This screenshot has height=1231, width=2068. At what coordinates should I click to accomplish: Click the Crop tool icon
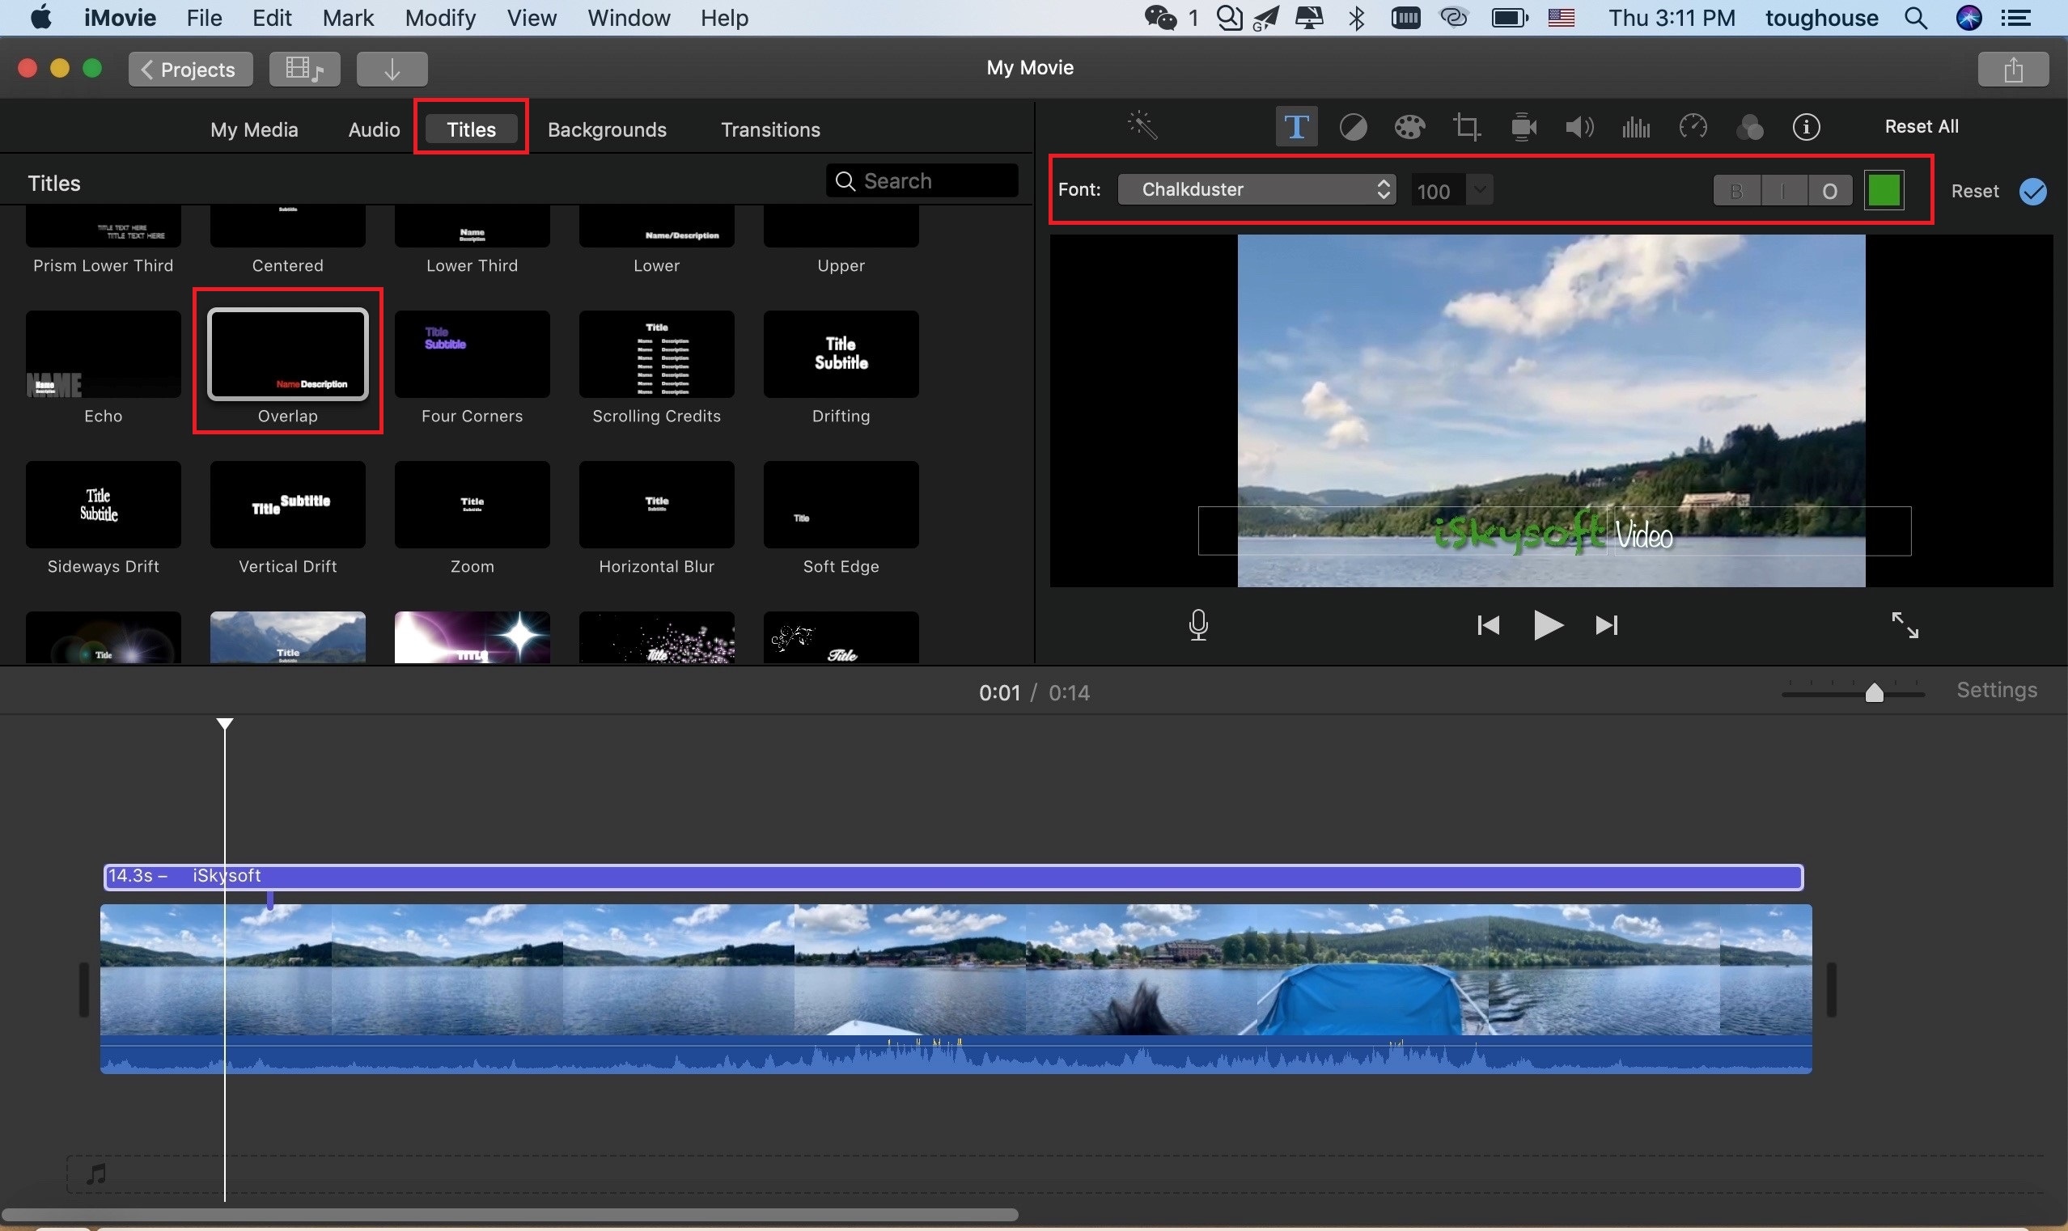(x=1465, y=126)
